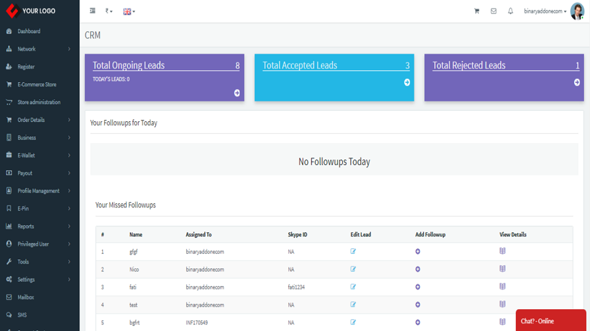Open the rupee currency dropdown
Viewport: 590px width, 331px height.
point(109,11)
